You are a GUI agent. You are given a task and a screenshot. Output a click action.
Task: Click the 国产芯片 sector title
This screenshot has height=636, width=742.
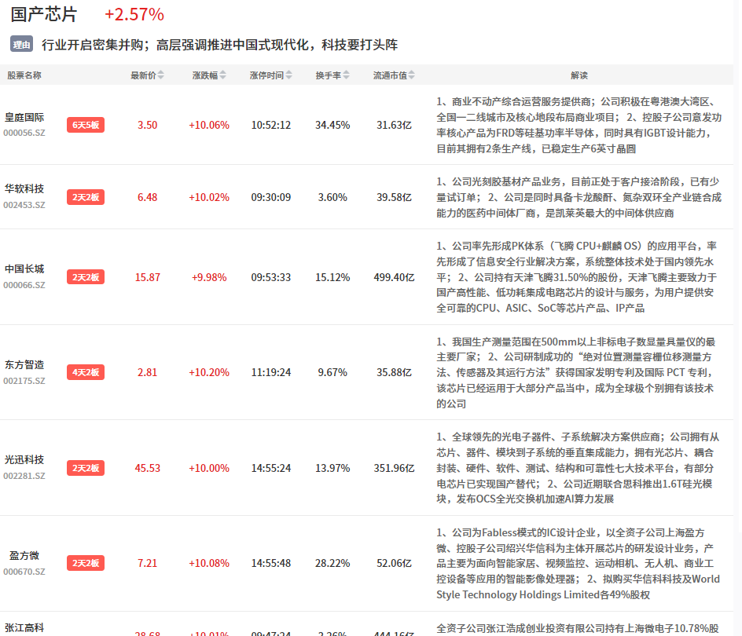(x=43, y=14)
